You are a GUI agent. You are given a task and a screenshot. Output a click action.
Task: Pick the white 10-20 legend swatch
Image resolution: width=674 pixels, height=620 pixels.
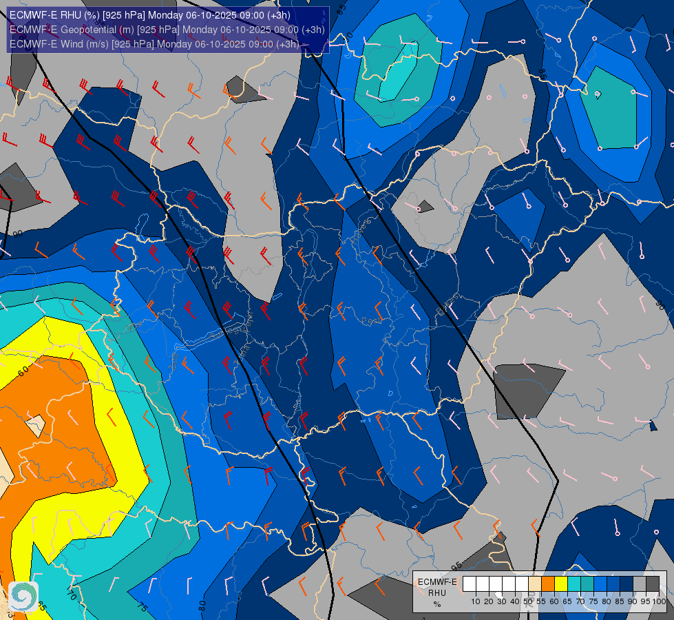(483, 583)
